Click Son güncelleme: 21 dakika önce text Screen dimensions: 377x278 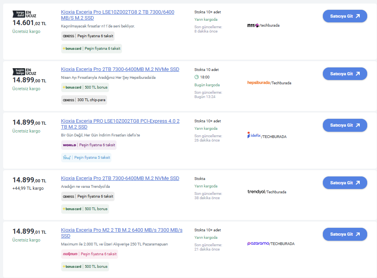(x=208, y=247)
